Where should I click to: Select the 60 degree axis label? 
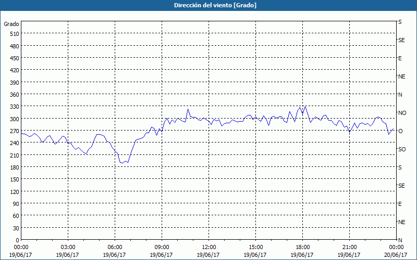tap(16, 216)
